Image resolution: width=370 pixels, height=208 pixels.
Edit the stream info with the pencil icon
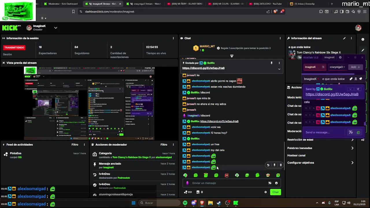pos(344,38)
